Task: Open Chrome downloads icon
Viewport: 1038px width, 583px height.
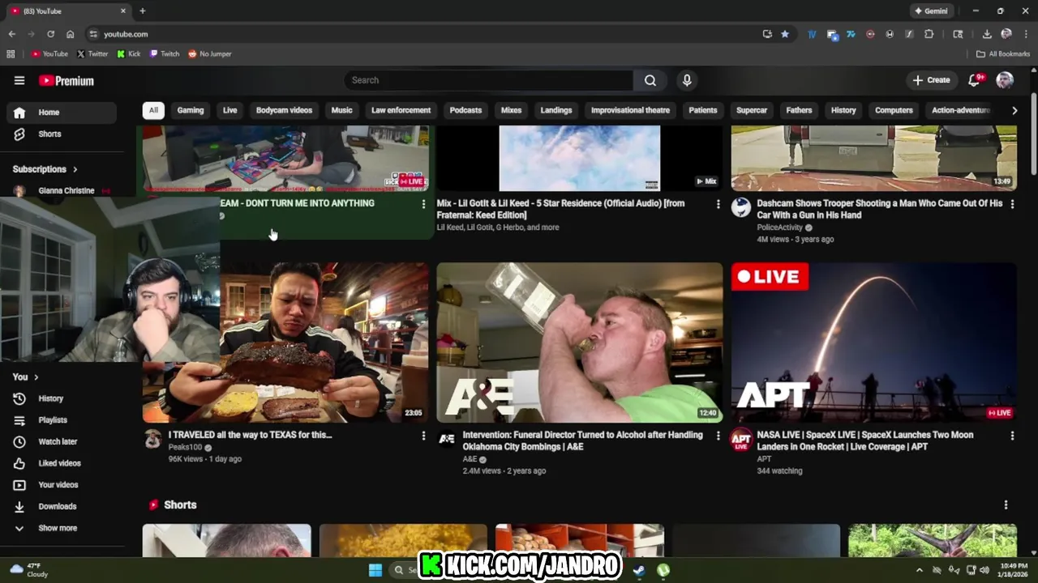Action: [987, 34]
